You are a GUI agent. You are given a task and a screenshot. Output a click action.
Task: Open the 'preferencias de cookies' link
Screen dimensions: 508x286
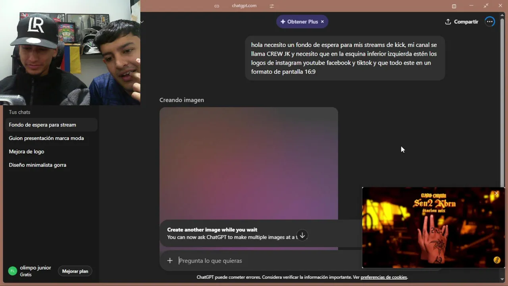coord(384,277)
